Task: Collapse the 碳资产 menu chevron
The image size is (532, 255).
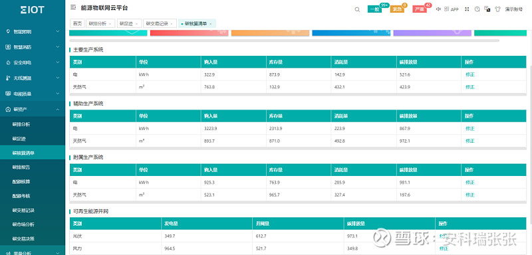Action: pos(58,109)
